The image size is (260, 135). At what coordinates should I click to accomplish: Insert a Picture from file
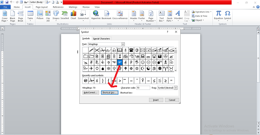40,15
